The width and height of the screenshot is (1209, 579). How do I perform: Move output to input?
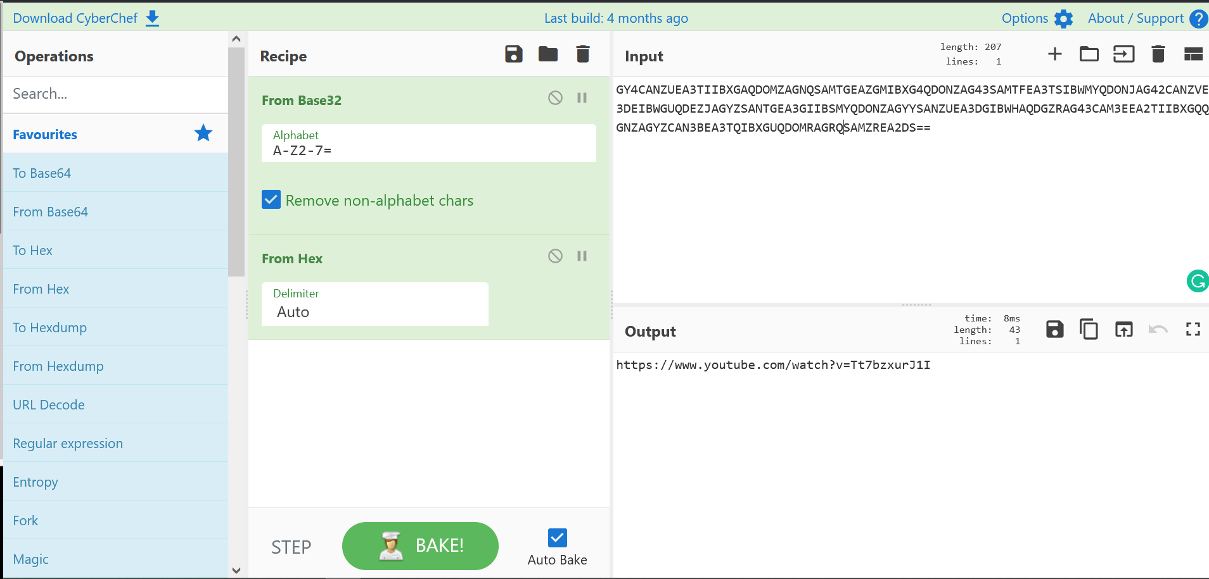[1124, 329]
